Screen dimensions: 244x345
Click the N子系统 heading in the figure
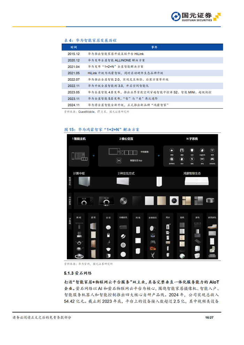192,139
